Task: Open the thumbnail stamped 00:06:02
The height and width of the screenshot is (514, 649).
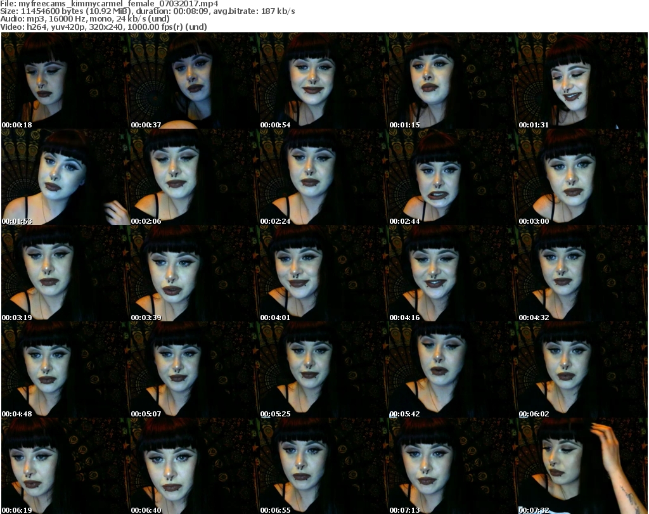Action: click(x=583, y=369)
